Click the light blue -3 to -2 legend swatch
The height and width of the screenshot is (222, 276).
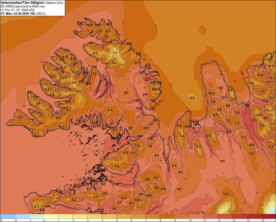coord(7,216)
